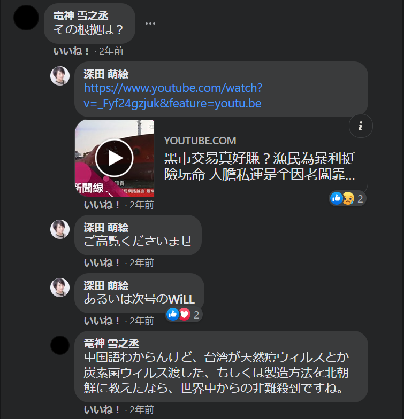
Task: View like and heart reactions on WiLL comment
Action: pos(183,314)
